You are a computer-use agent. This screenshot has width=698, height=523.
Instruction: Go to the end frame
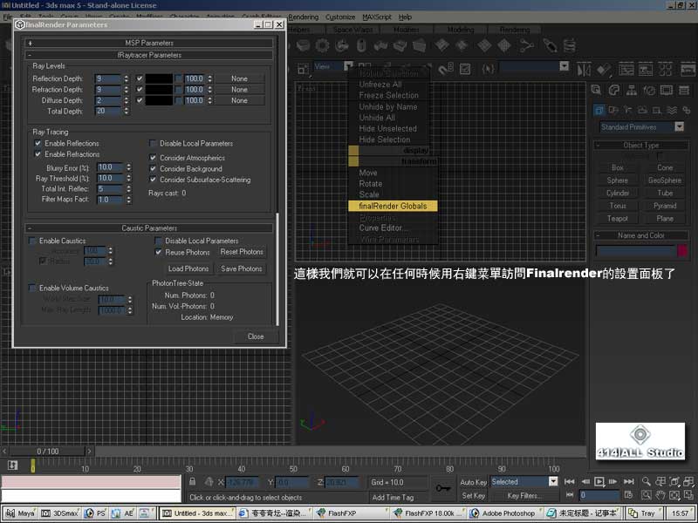point(628,482)
